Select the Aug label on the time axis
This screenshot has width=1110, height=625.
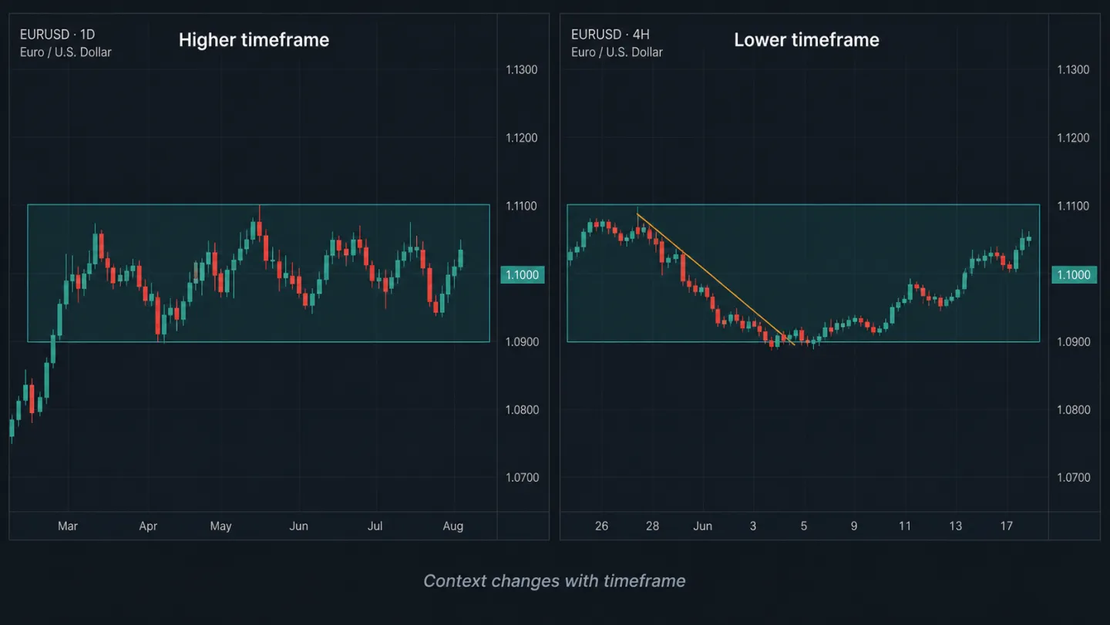point(453,526)
